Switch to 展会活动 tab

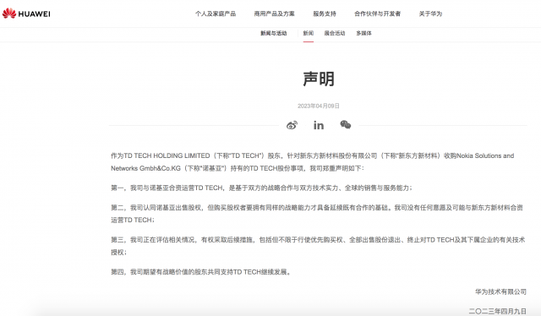pos(335,33)
